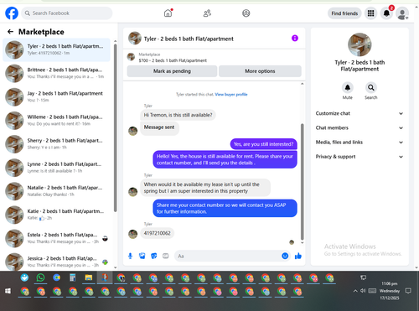This screenshot has width=419, height=311.
Task: Click the $700 - 2 beds listing text
Action: click(x=173, y=60)
